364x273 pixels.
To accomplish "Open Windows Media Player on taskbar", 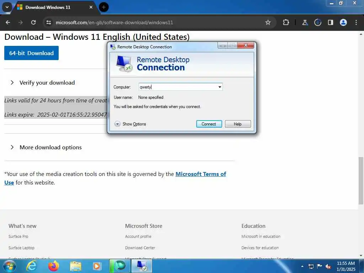I will (97, 266).
